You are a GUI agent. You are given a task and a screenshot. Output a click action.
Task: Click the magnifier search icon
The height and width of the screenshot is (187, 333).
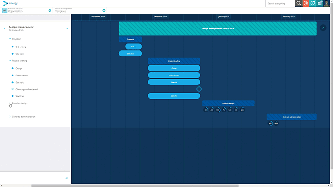pyautogui.click(x=299, y=3)
